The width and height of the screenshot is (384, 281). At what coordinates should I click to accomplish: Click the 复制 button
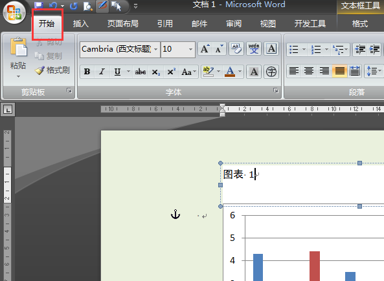[x=49, y=56]
